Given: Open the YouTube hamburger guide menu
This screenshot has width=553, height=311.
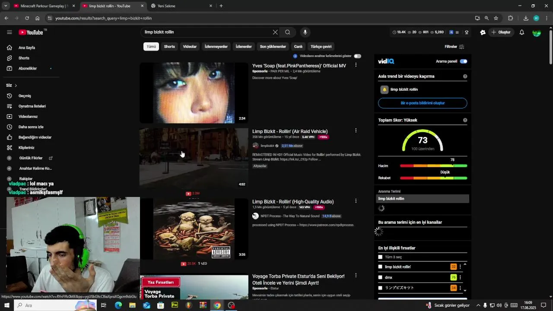Looking at the screenshot, I should pos(10,32).
